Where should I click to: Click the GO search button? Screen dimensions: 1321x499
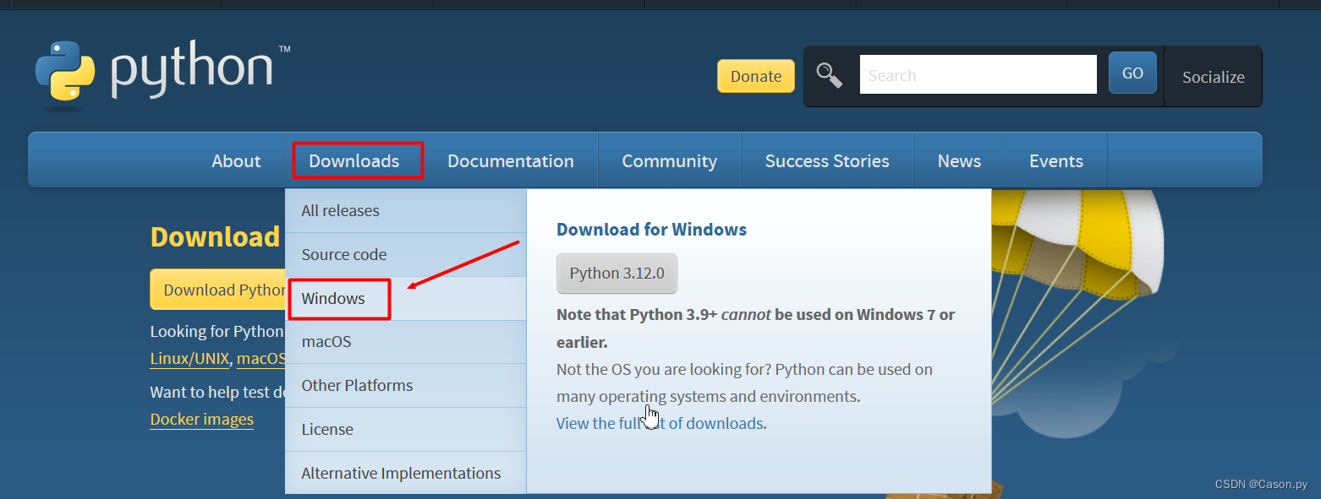click(x=1132, y=73)
